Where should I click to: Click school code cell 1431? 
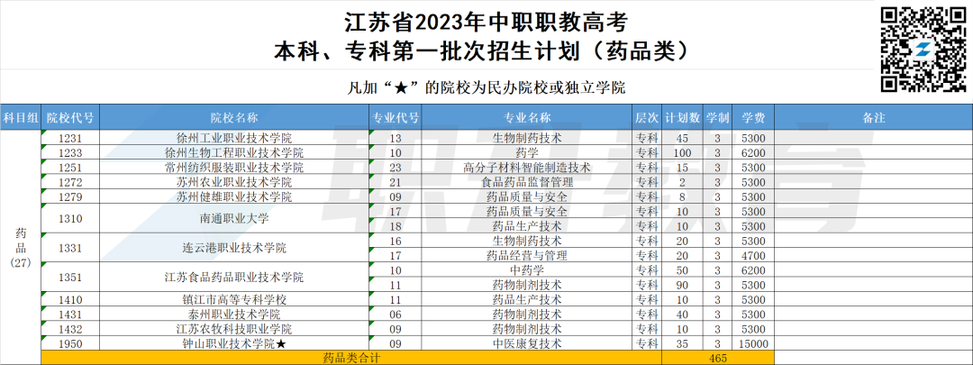[x=70, y=315]
